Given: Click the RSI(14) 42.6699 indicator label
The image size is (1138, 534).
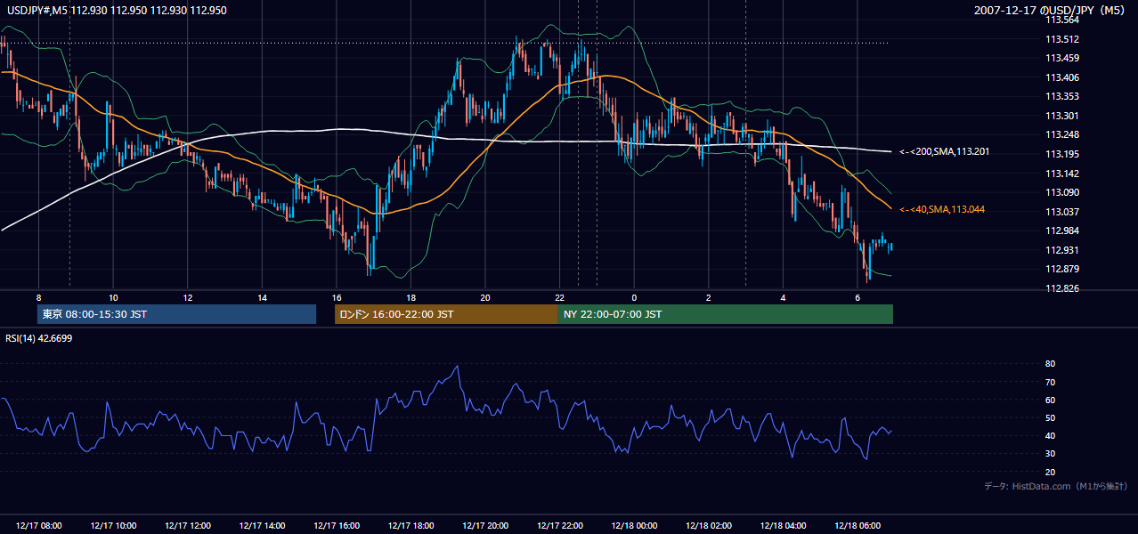Looking at the screenshot, I should (38, 338).
